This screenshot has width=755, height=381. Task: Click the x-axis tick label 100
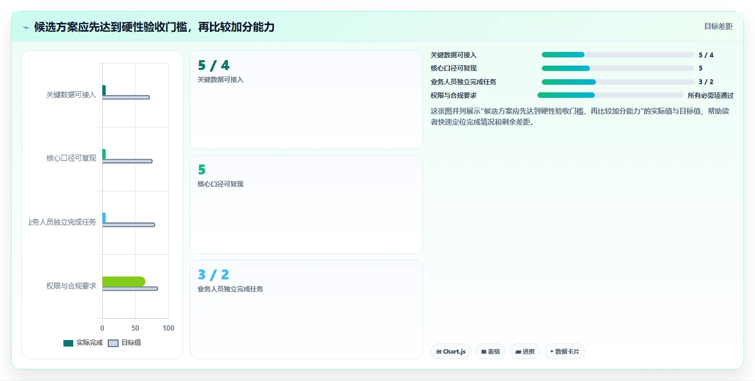click(168, 328)
